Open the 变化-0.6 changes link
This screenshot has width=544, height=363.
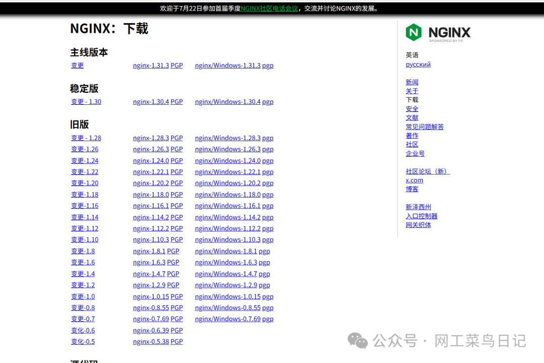(x=83, y=330)
